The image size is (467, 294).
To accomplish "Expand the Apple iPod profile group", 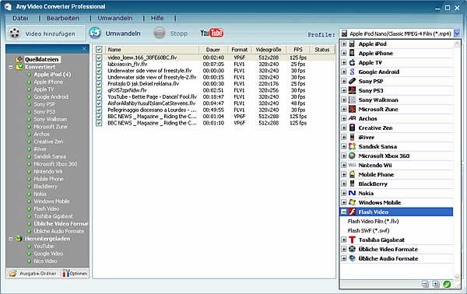I will (x=344, y=44).
